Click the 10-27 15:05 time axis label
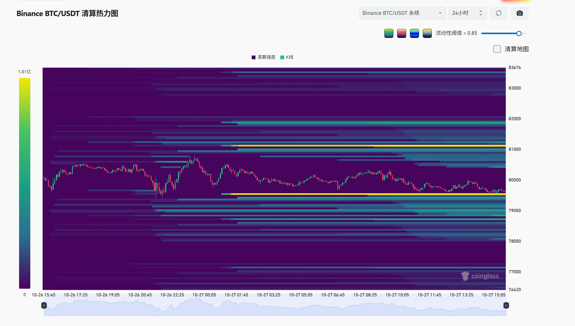 tap(493, 295)
